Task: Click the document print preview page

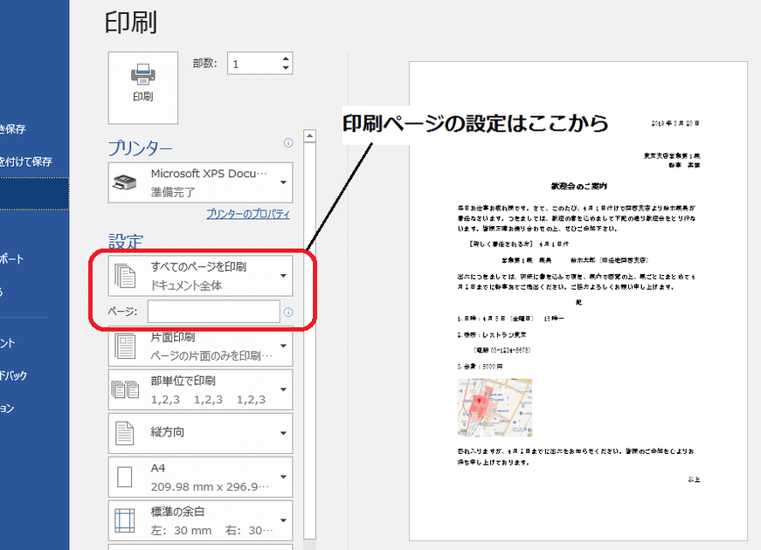Action: 578,300
